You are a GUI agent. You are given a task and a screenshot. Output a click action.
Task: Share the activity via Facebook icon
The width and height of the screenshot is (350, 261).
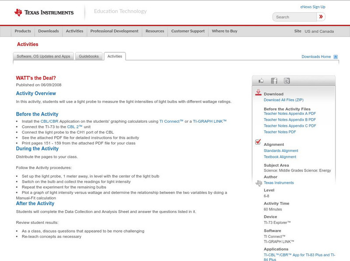[274, 81]
